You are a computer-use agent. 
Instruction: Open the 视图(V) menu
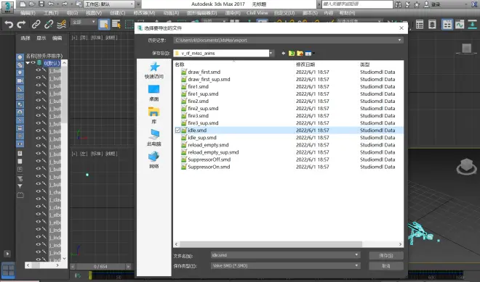[x=94, y=13]
